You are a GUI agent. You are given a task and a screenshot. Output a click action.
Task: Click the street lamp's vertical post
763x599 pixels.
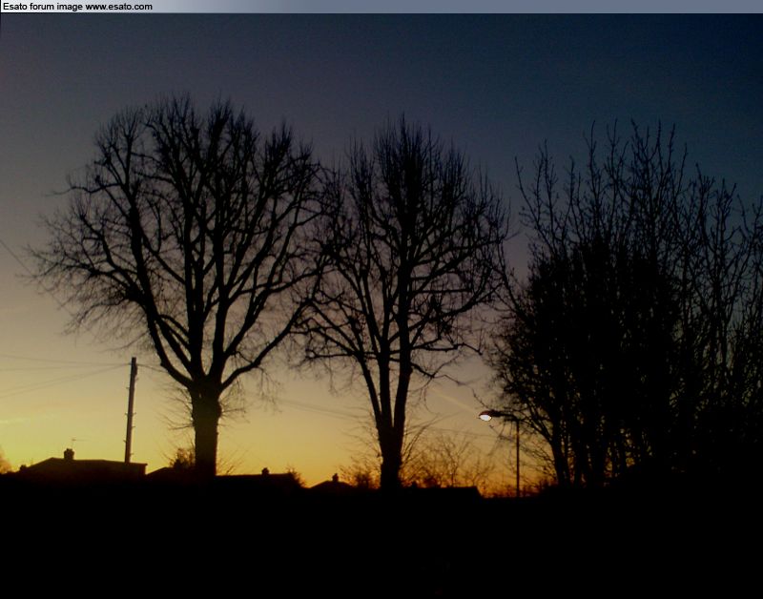pyautogui.click(x=518, y=458)
